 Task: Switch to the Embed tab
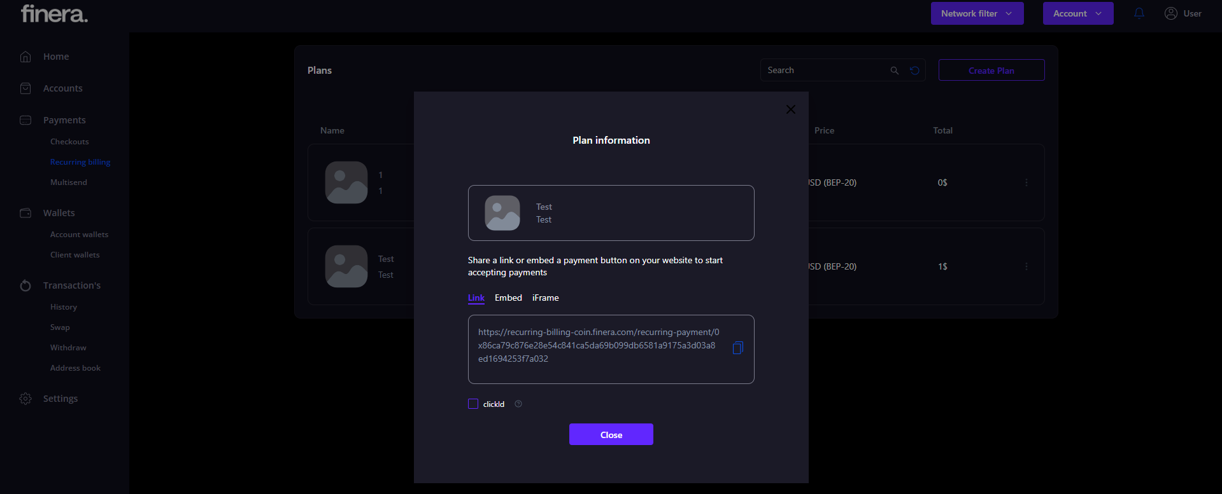[x=508, y=298]
